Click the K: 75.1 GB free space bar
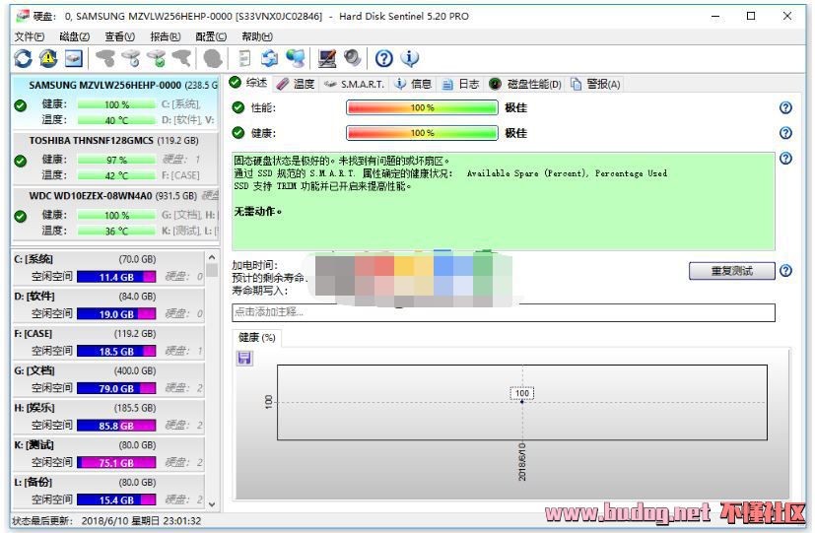The image size is (815, 533). click(x=116, y=462)
